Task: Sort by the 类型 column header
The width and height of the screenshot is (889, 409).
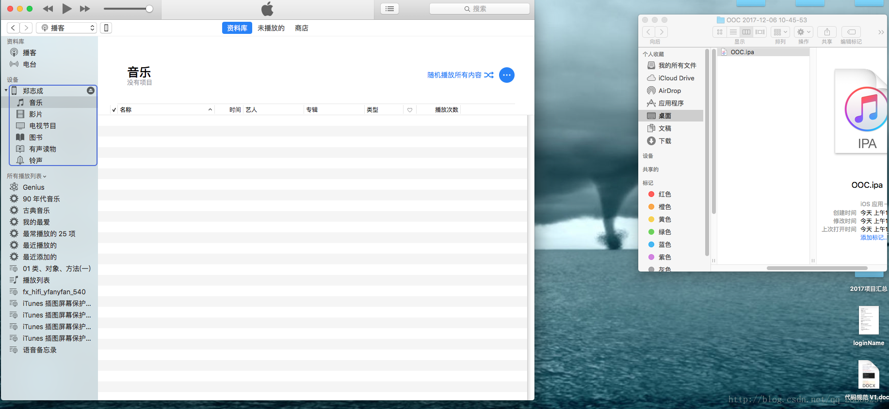Action: 384,110
